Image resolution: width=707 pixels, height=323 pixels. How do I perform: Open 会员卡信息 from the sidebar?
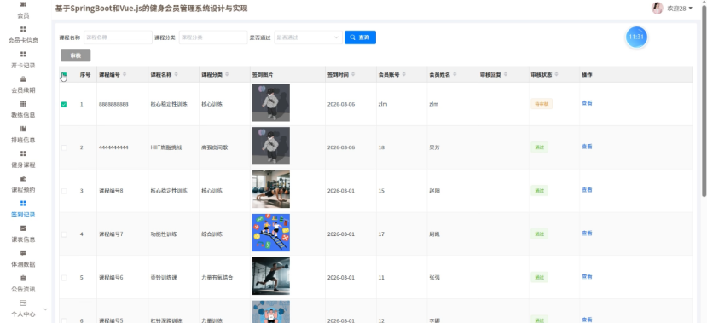pyautogui.click(x=23, y=35)
